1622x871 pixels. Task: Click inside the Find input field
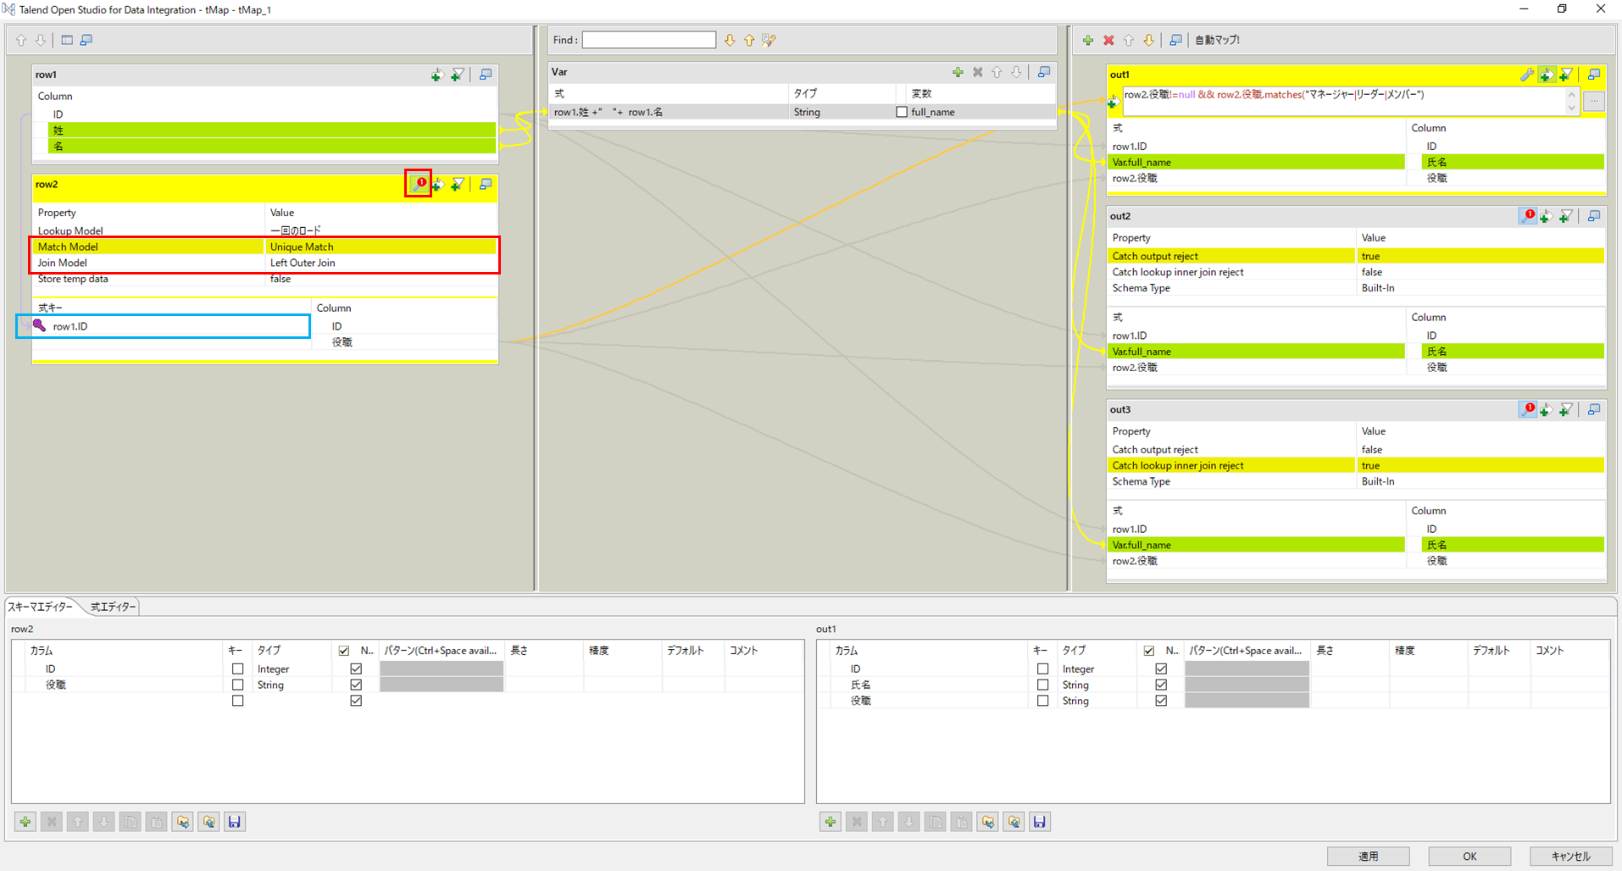coord(648,39)
